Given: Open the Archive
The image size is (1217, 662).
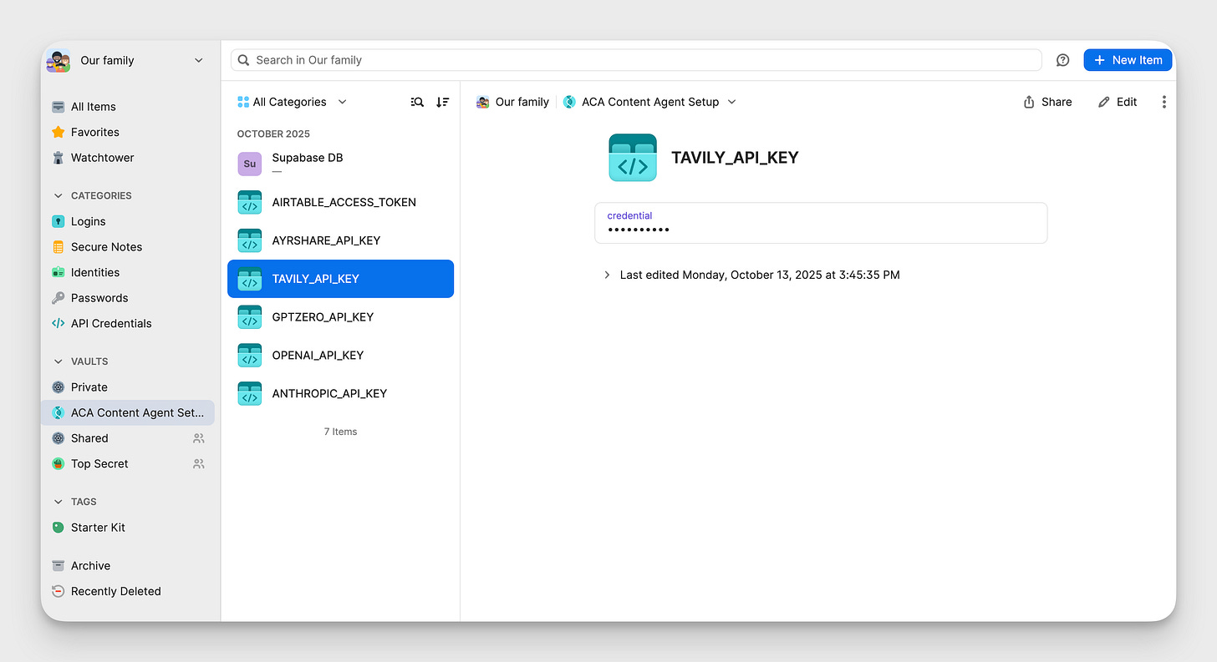Looking at the screenshot, I should click(127, 566).
